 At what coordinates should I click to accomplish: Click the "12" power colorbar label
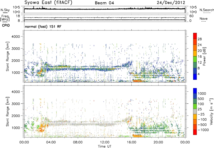pos(200,63)
